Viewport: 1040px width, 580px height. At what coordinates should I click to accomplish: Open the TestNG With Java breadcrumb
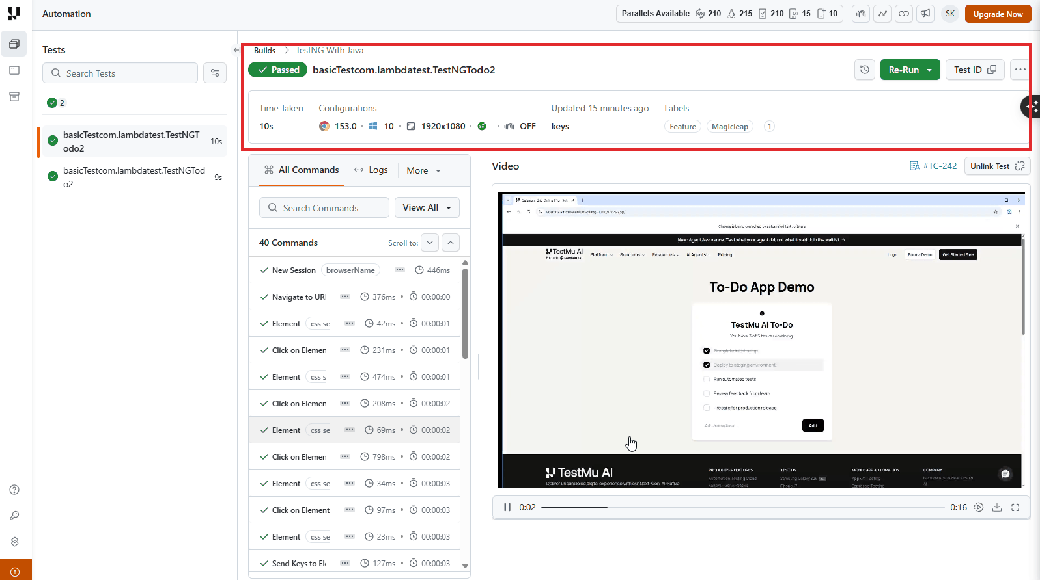click(x=330, y=51)
